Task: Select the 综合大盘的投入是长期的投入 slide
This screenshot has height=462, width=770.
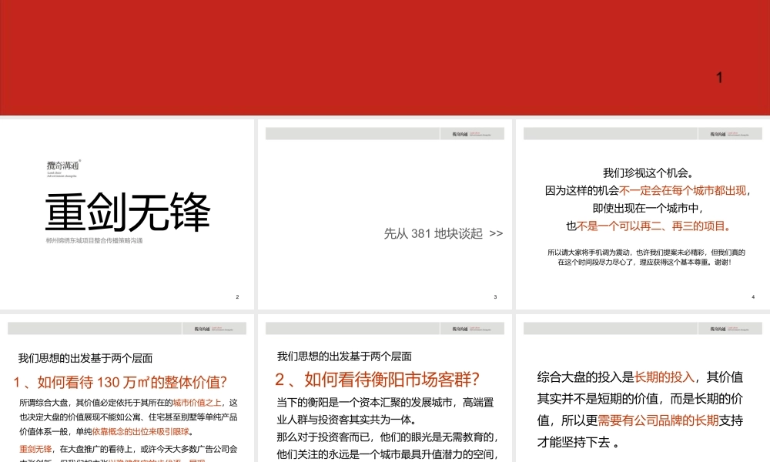Action: tap(643, 388)
